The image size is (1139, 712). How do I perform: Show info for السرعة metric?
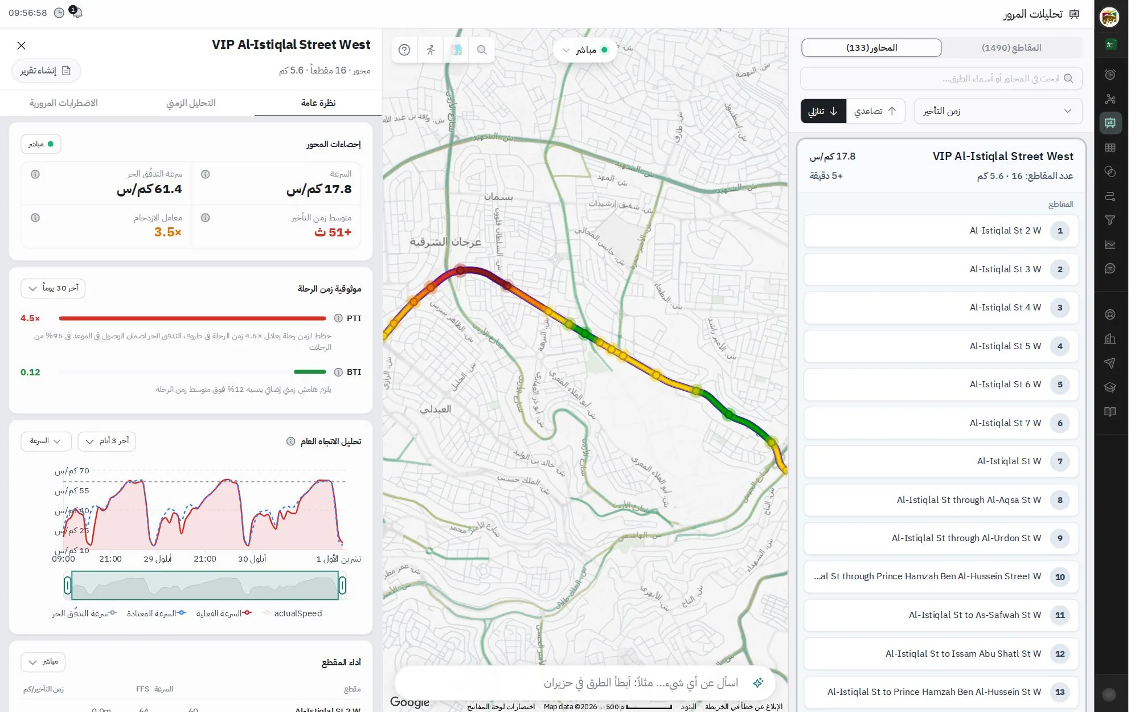(206, 174)
